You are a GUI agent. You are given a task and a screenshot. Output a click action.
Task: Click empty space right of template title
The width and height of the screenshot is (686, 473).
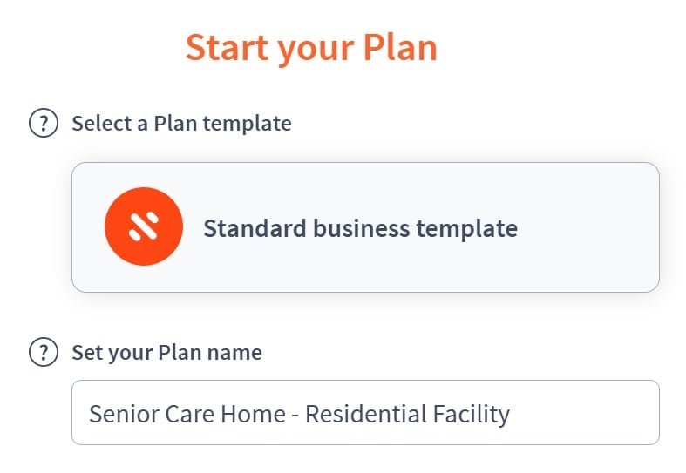click(x=587, y=227)
